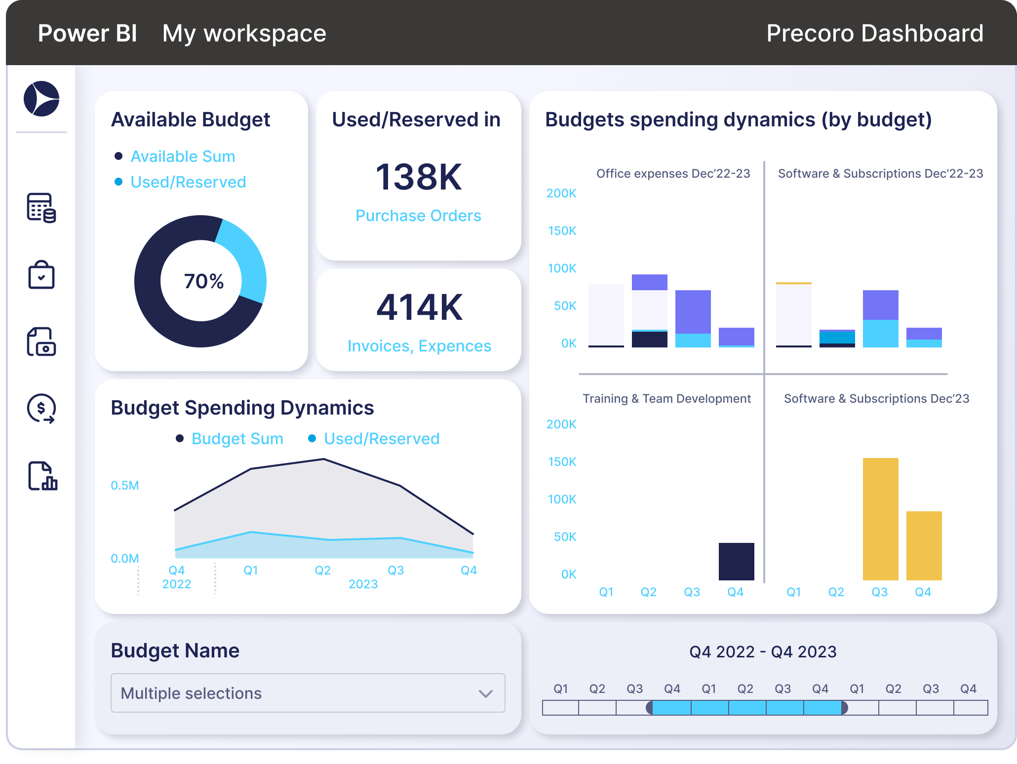Image resolution: width=1017 pixels, height=764 pixels.
Task: Click the left handle of the Q4 2022 range slider
Action: tap(650, 708)
